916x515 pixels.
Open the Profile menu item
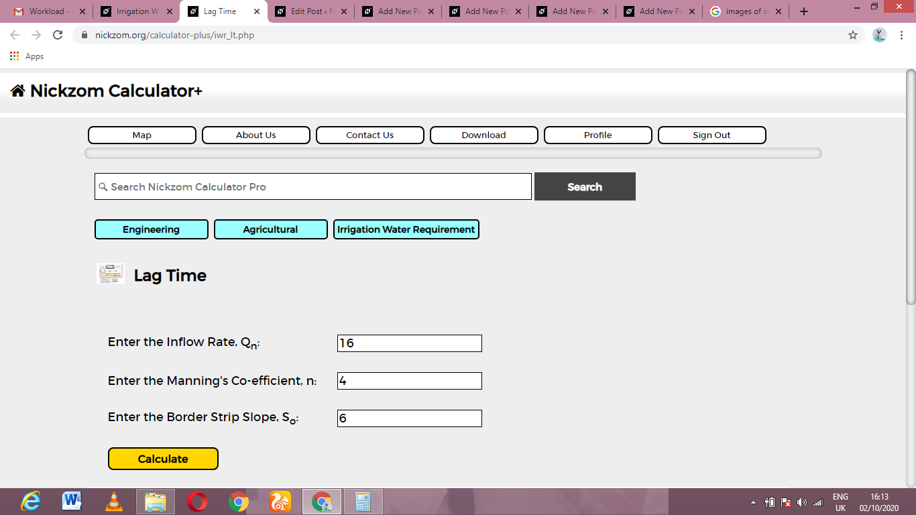pos(598,135)
